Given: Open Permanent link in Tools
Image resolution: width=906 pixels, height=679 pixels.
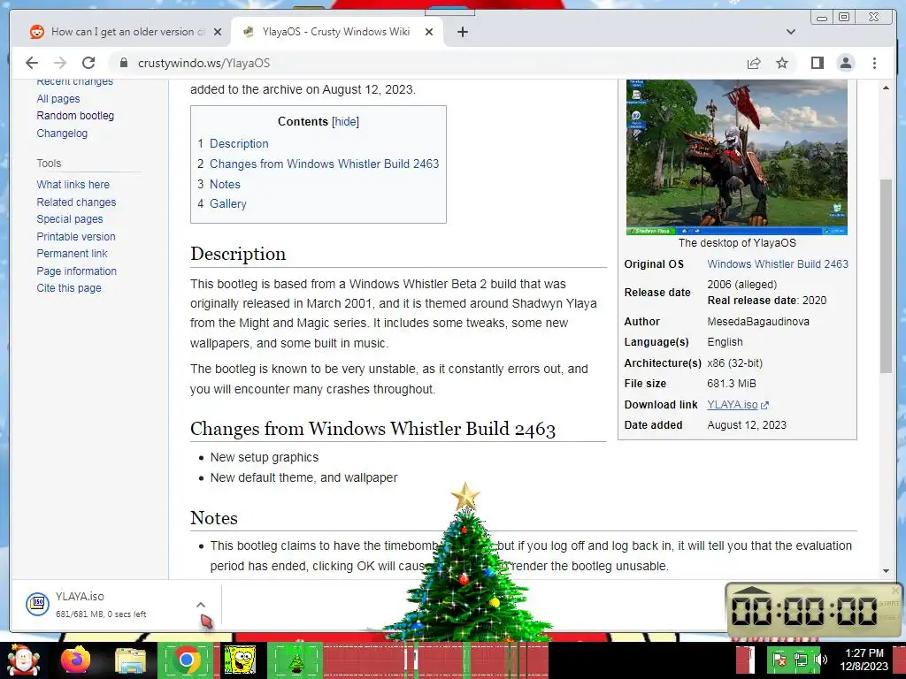Looking at the screenshot, I should click(x=72, y=254).
